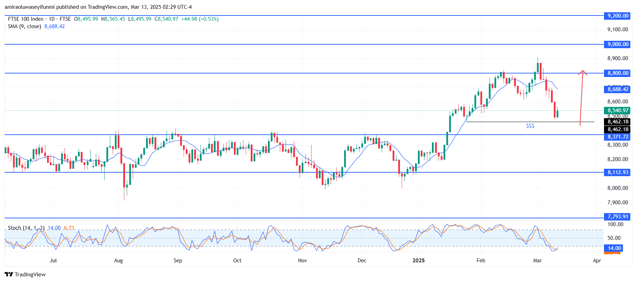Click the 2025 label on time axis

pos(419,261)
